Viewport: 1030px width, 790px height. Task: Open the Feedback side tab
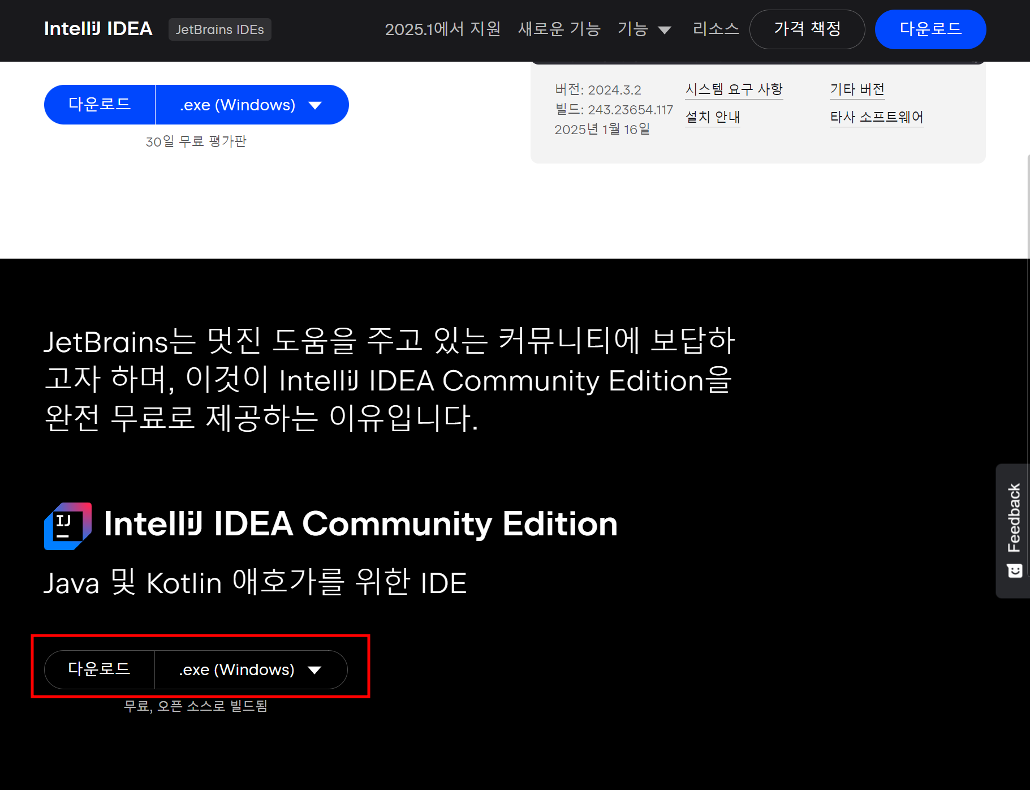tap(1013, 531)
